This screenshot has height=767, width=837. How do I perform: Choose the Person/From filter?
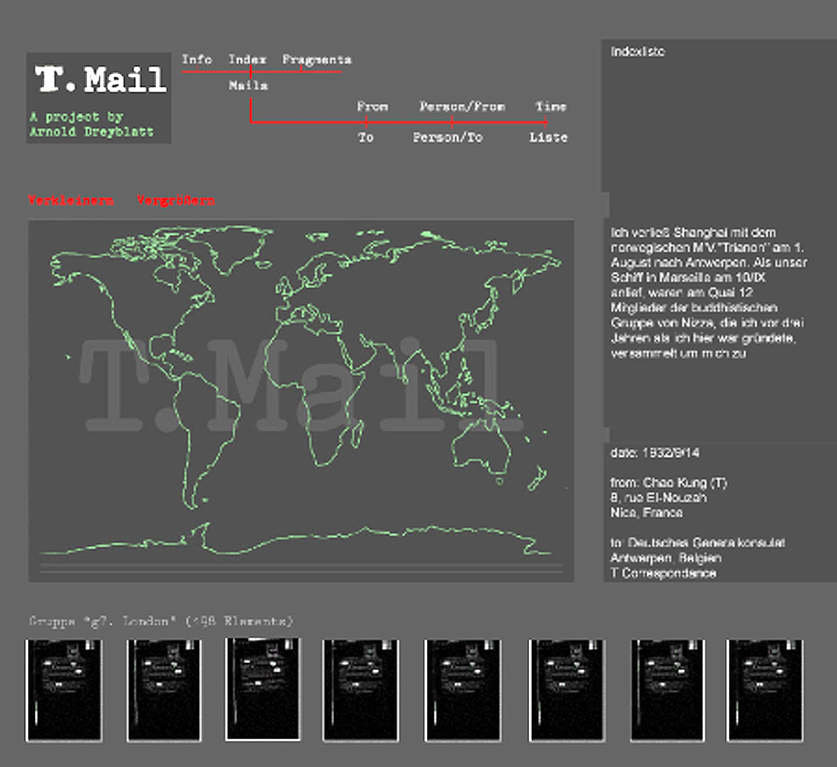(462, 107)
